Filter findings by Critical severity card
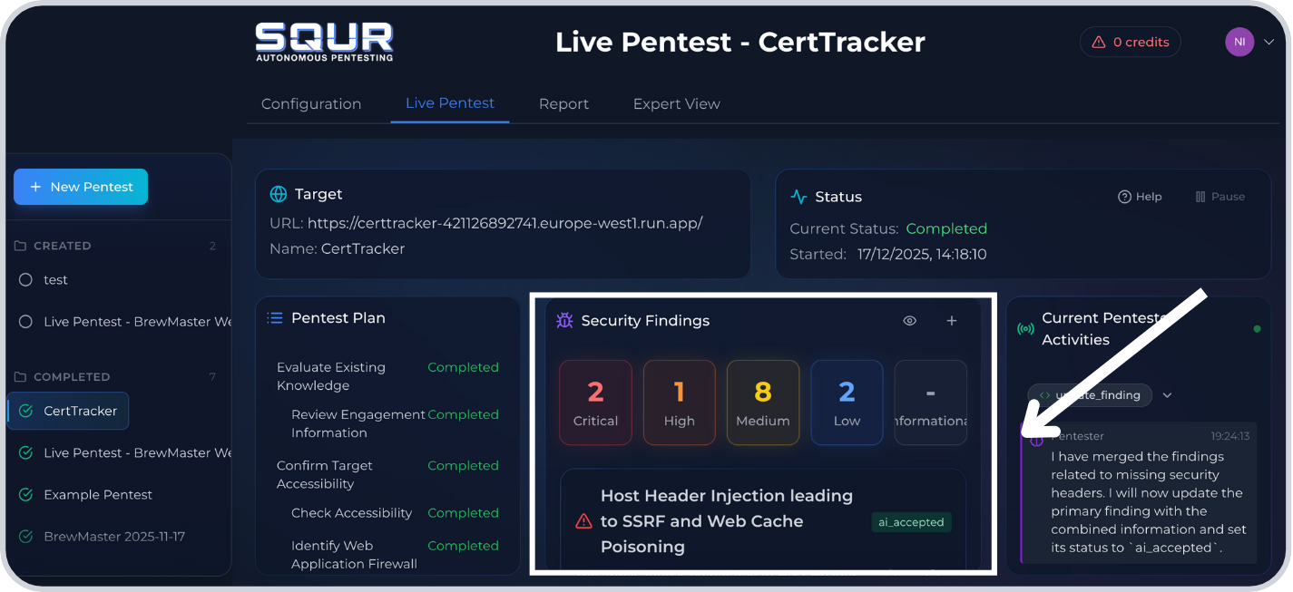Viewport: 1293px width, 592px height. pos(595,403)
